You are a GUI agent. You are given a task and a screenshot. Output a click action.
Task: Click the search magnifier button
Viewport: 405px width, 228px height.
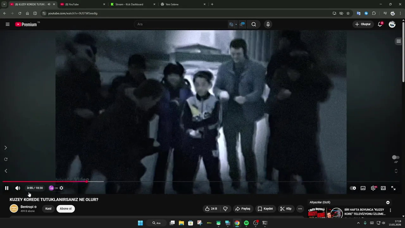[x=254, y=24]
